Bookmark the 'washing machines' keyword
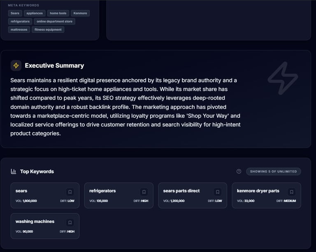 pyautogui.click(x=70, y=222)
